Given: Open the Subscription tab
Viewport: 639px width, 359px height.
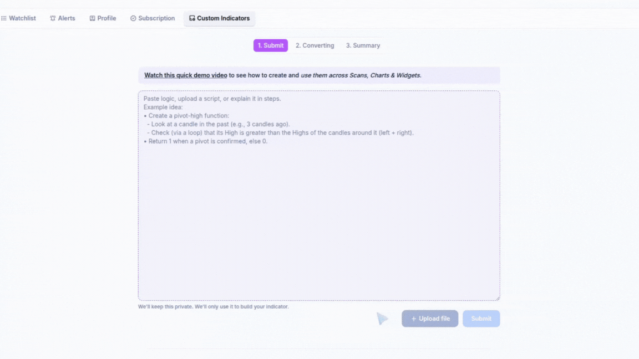Looking at the screenshot, I should pos(156,18).
